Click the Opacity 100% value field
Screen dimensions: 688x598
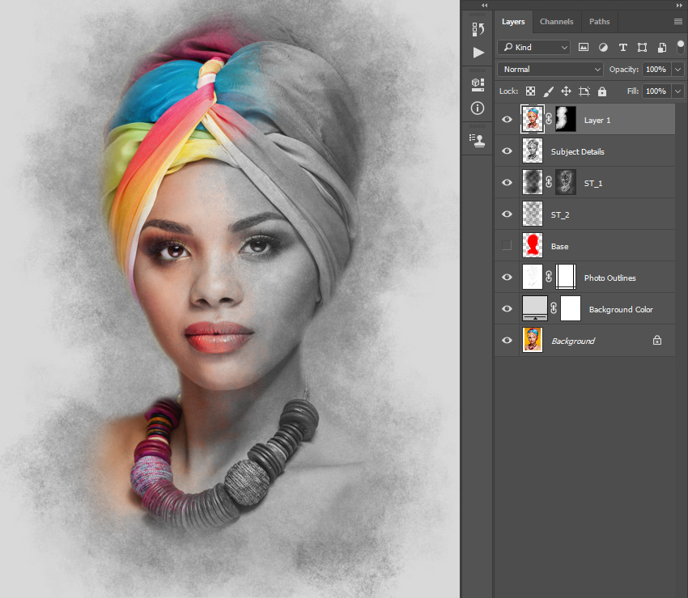click(x=656, y=70)
